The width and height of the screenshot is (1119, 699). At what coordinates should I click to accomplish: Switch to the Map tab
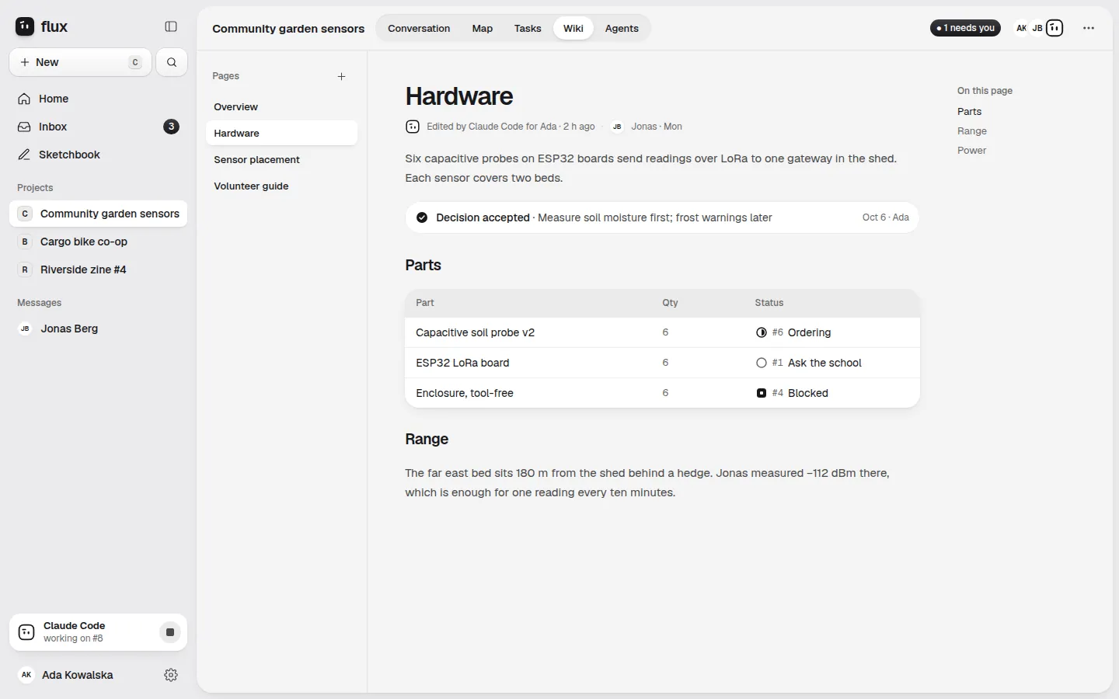(x=483, y=28)
